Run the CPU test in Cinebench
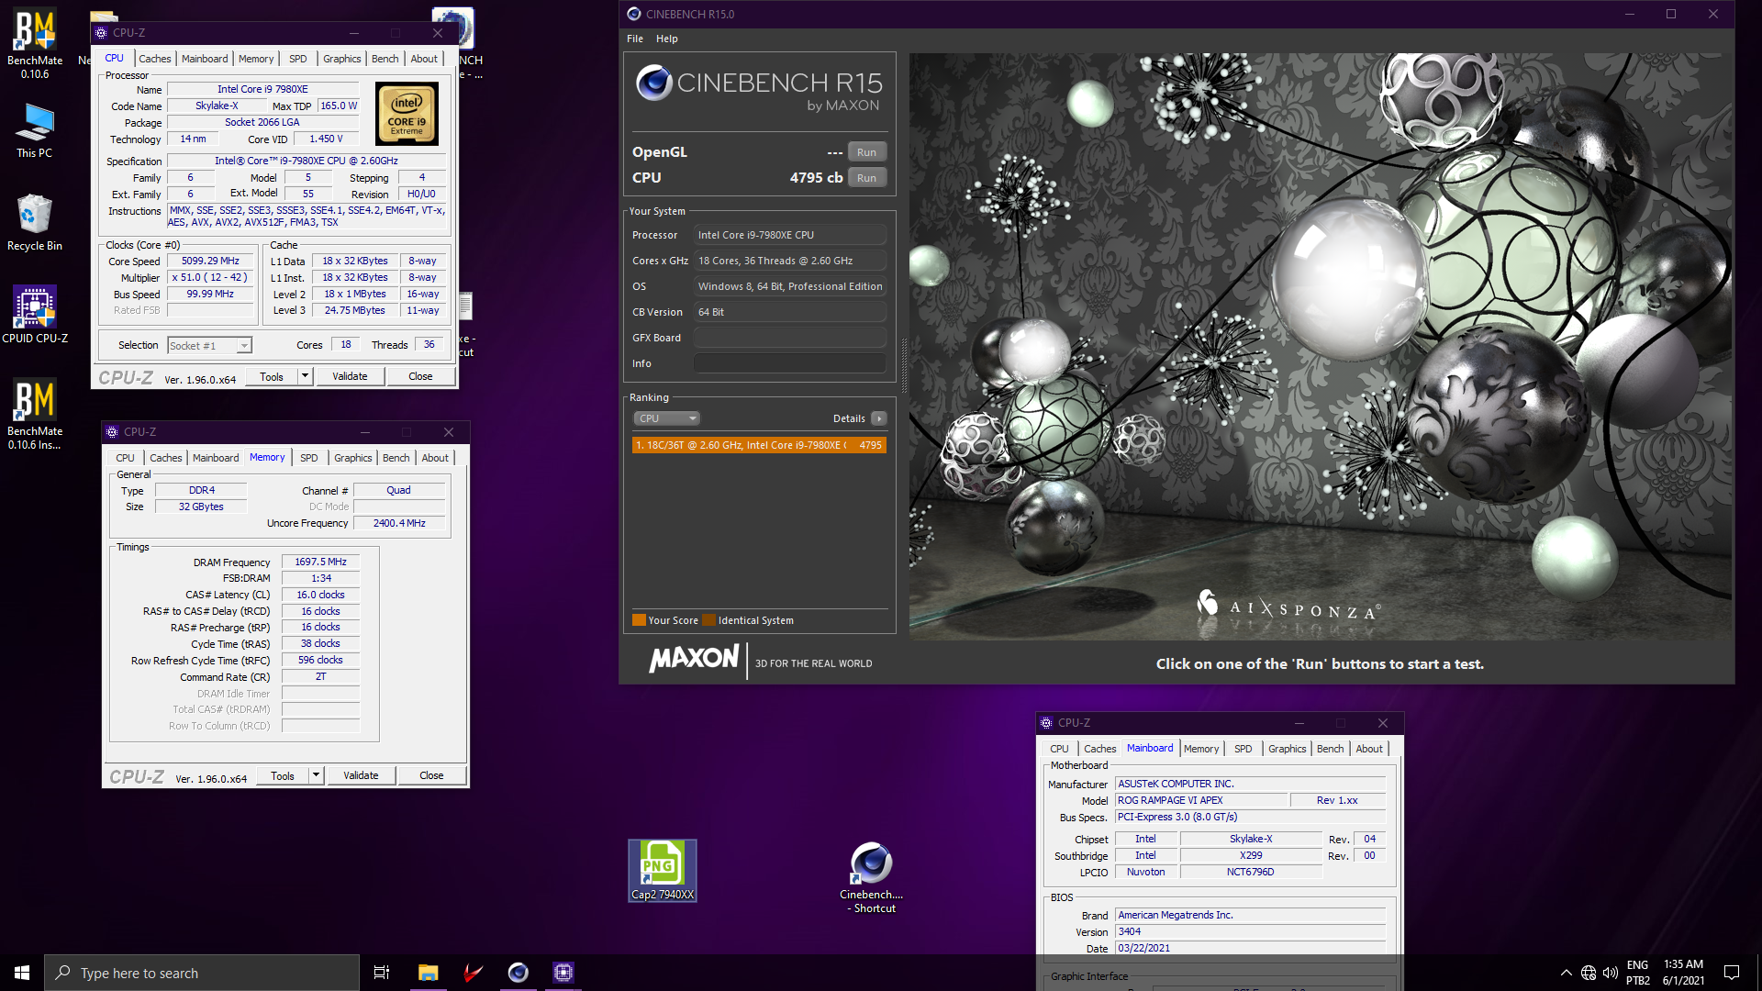 867,178
